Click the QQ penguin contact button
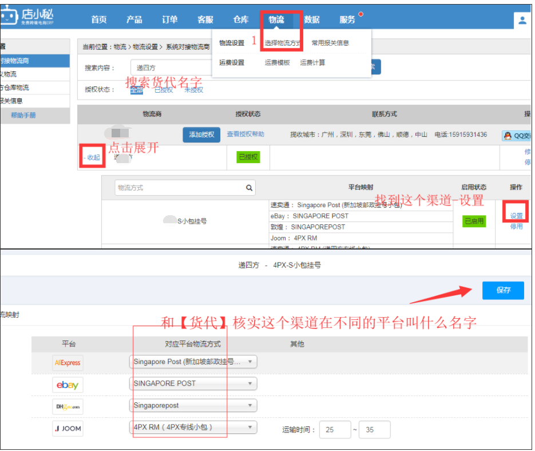 (517, 136)
